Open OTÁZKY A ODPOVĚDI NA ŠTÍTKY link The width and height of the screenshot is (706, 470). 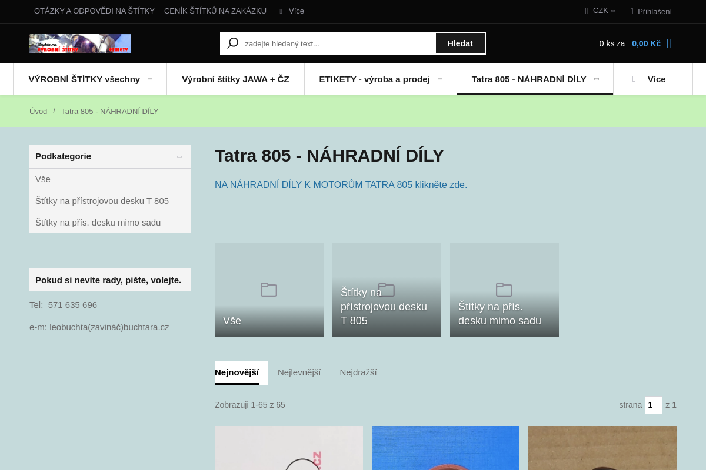click(x=94, y=11)
